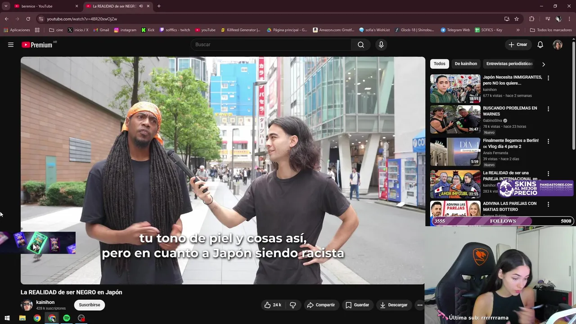Screen dimensions: 576x324
Task: Open the YouTube guide hamburger menu
Action: click(11, 45)
